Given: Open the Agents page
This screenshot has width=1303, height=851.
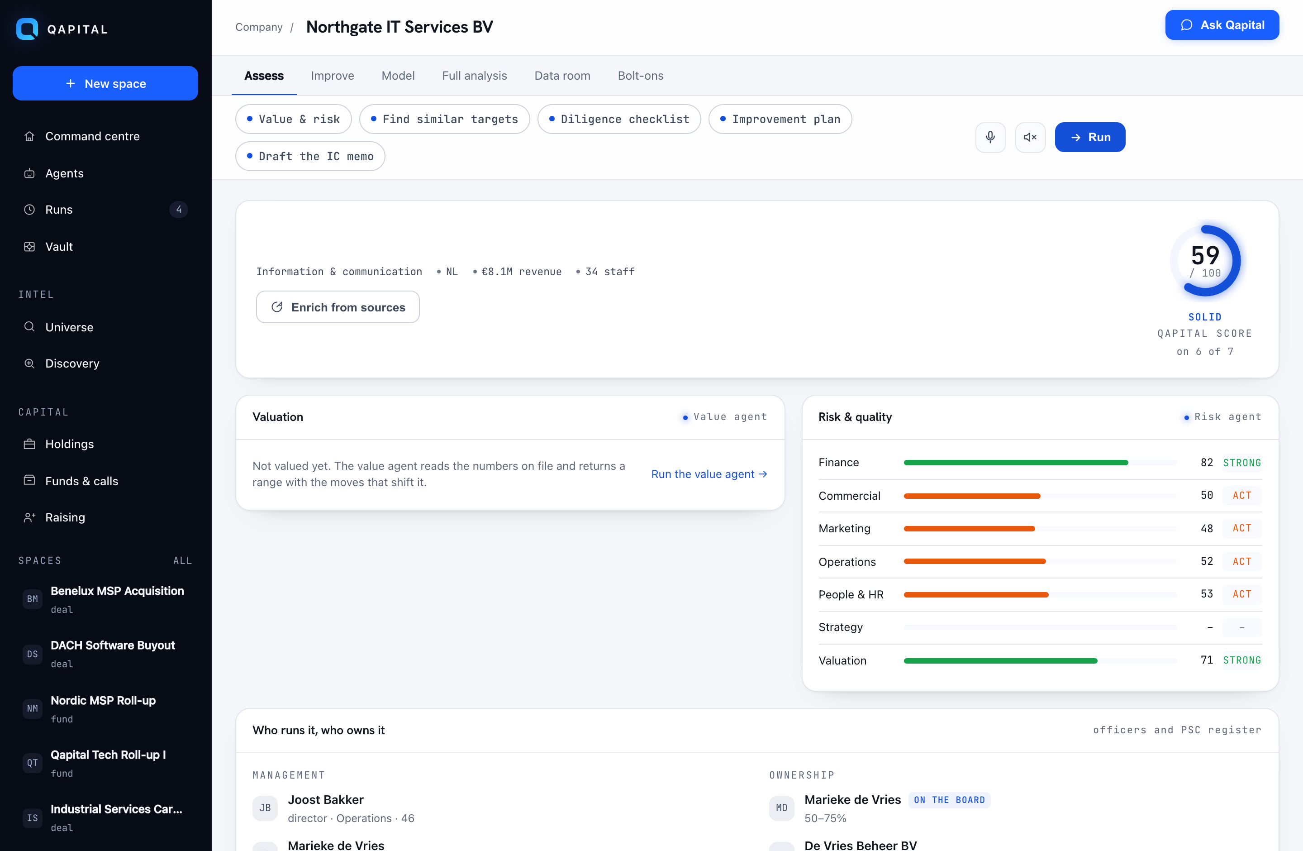Looking at the screenshot, I should [x=105, y=174].
